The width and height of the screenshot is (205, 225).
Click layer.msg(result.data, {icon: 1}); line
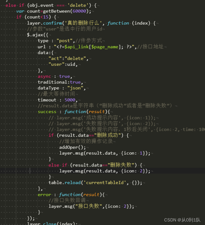click(x=105, y=153)
